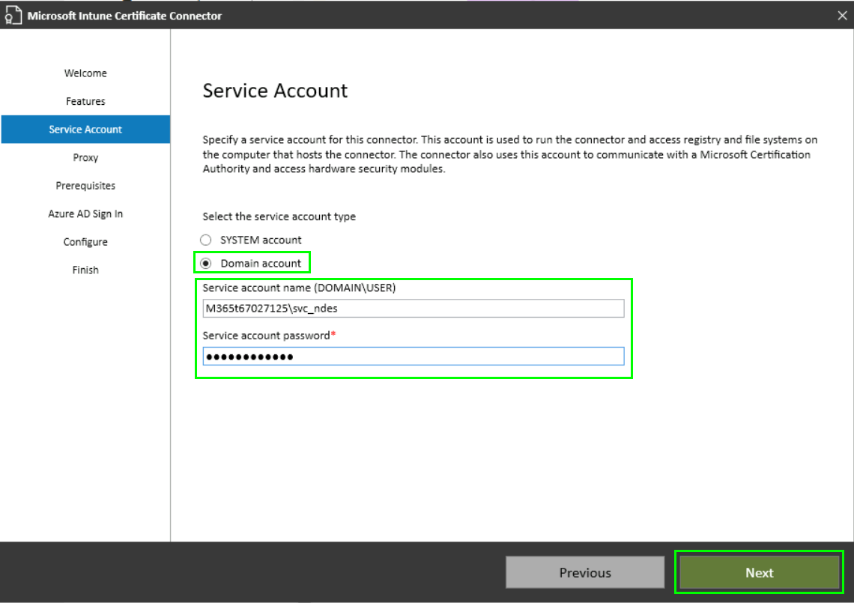Select the highlighted Service Account step

pos(85,130)
